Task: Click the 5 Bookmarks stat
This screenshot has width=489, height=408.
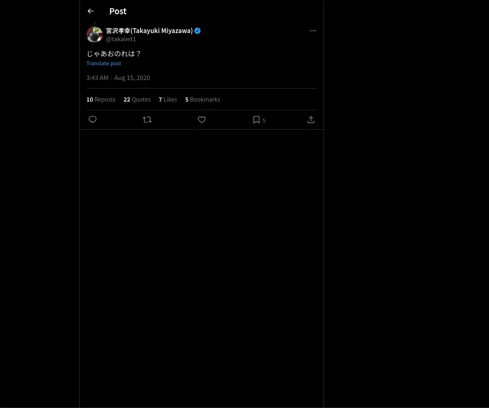Action: pyautogui.click(x=203, y=99)
